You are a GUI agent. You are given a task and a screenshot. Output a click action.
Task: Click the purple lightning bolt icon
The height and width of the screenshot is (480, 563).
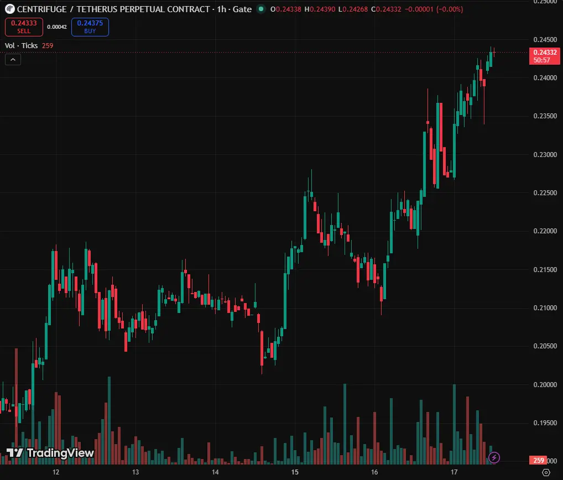tap(494, 457)
